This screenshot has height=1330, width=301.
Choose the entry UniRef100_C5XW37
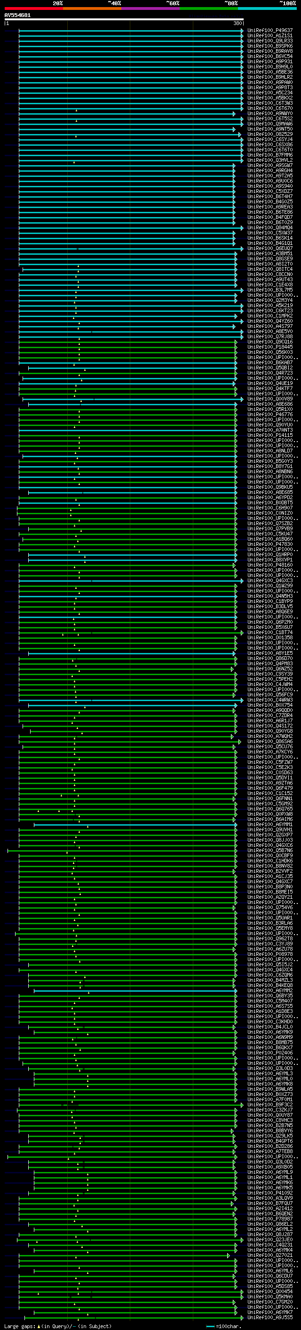coord(270,233)
